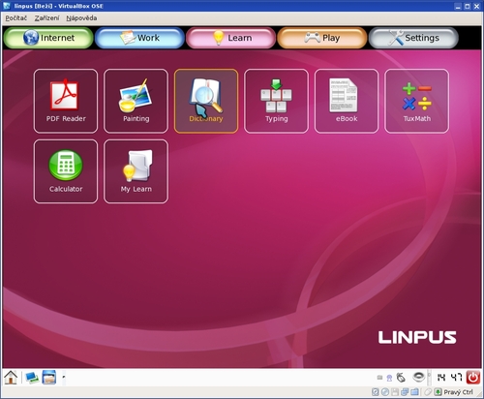Click the Pravý Ctrl host key label
Screen dimensions: 484x399
pos(458,392)
